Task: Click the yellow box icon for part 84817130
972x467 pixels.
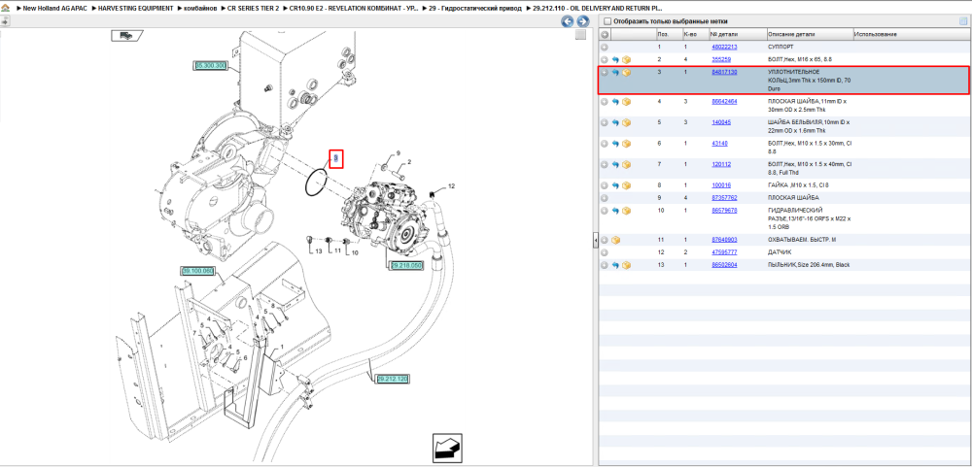Action: [627, 73]
